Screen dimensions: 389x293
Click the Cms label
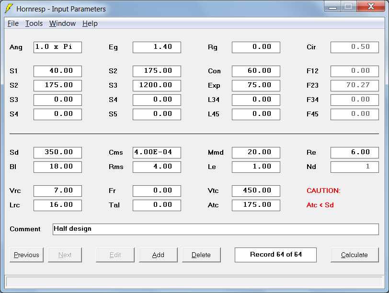116,152
